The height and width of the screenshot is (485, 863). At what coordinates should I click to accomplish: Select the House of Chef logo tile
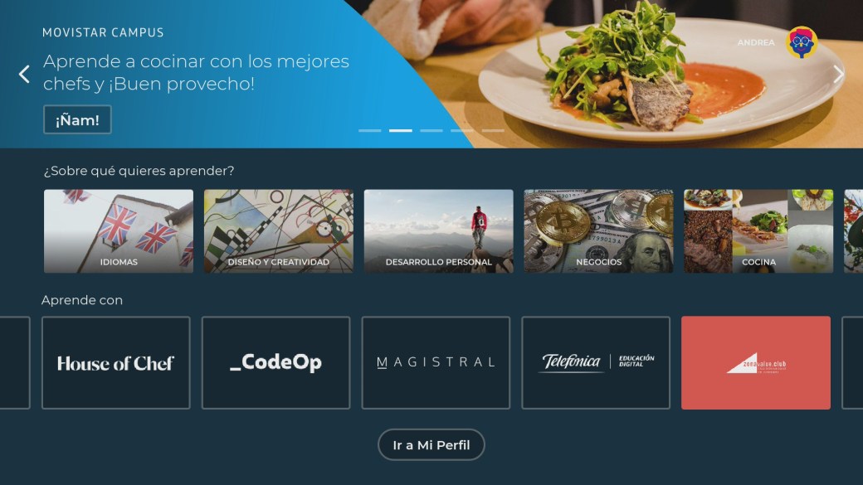click(x=116, y=363)
